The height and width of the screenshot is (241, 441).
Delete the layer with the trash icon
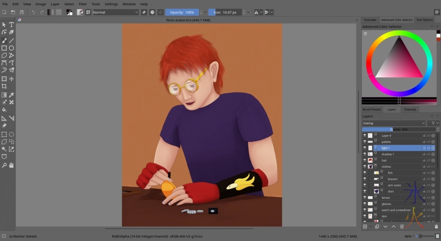(x=436, y=226)
